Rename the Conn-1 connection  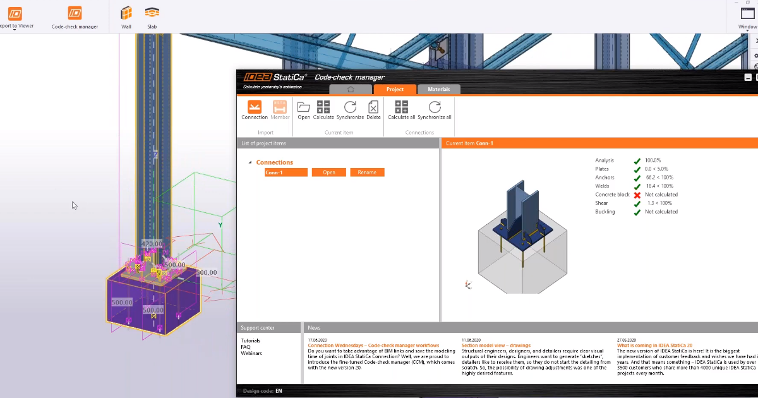coord(367,172)
